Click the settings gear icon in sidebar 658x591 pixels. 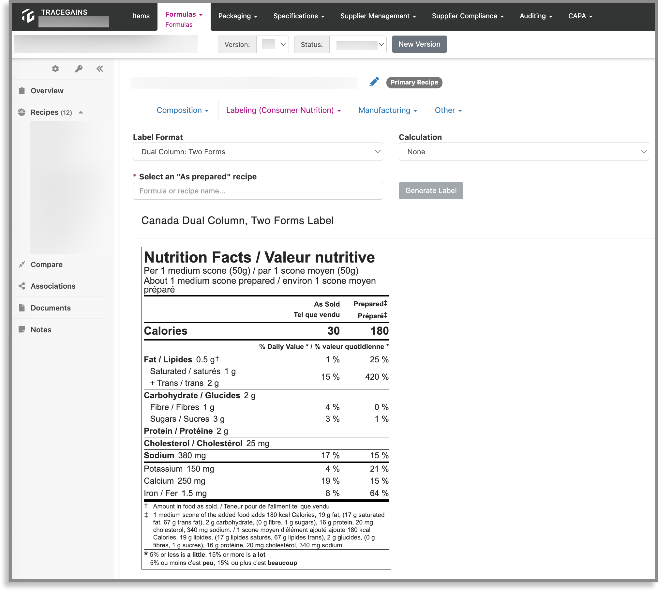coord(55,69)
